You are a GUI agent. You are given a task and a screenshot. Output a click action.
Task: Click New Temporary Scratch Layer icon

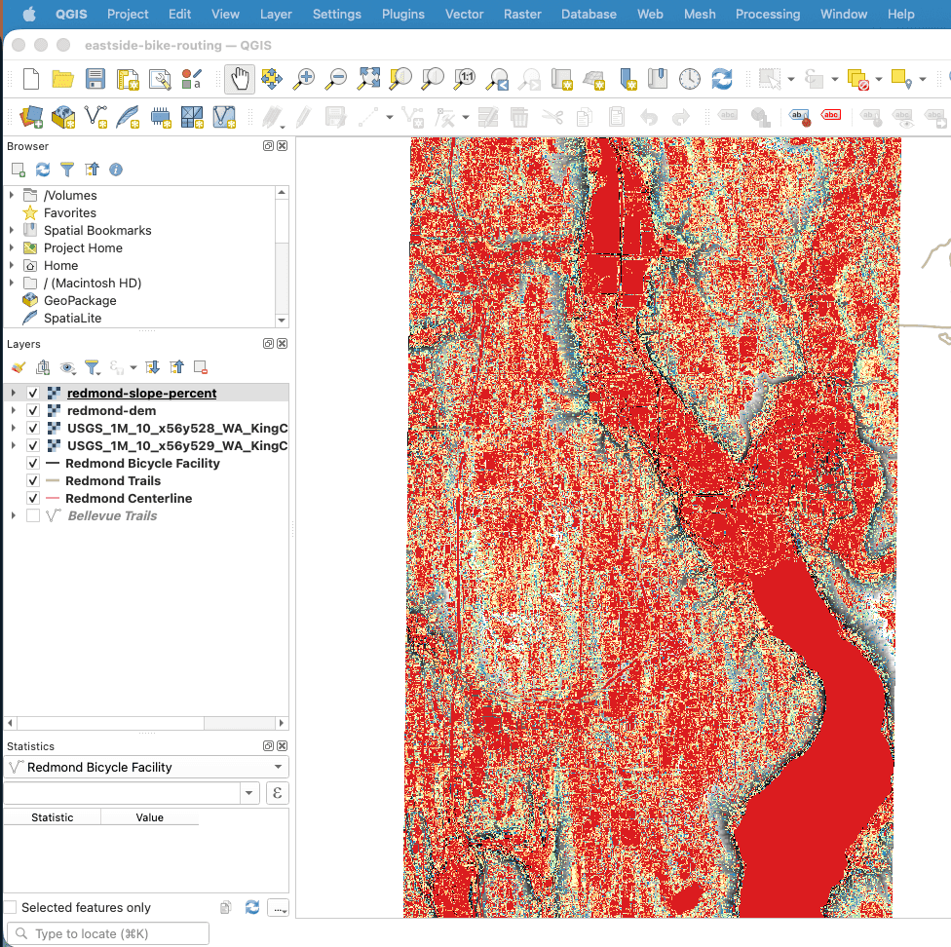tap(160, 117)
